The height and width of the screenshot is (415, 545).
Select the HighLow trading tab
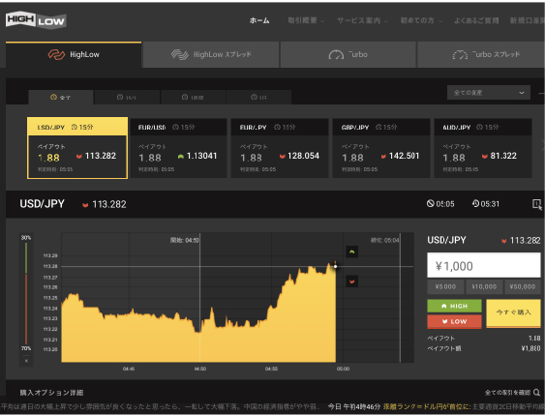click(x=74, y=54)
